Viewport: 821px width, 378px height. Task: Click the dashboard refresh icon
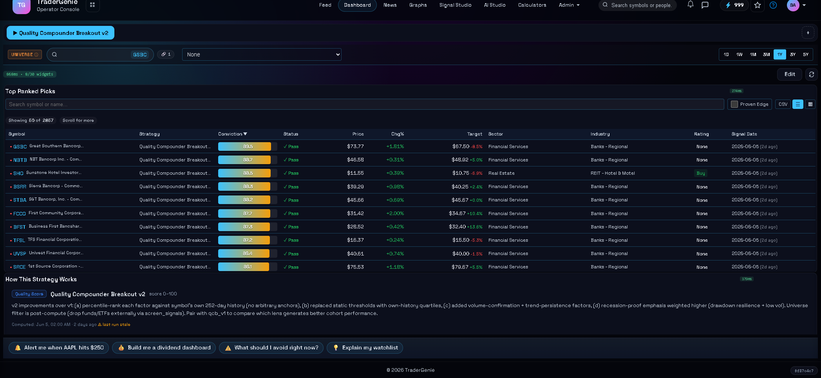(812, 74)
